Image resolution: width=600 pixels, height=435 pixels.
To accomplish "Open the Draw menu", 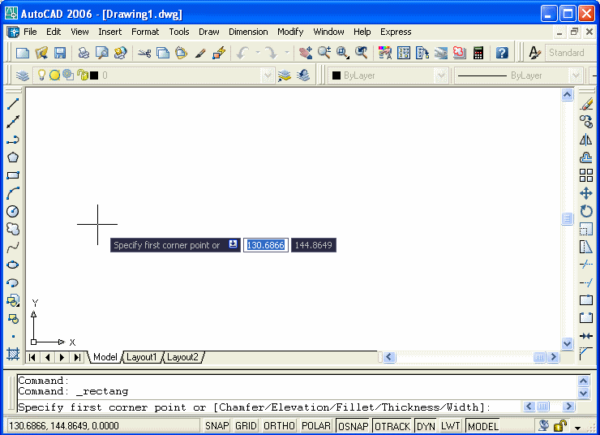I will tap(209, 32).
